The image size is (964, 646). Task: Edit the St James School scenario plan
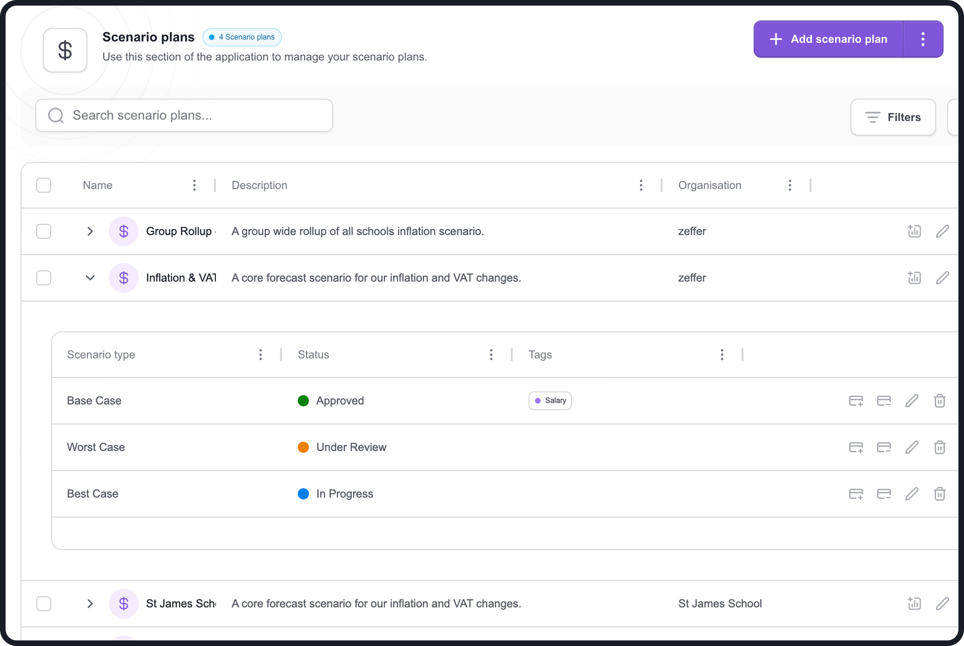point(942,604)
